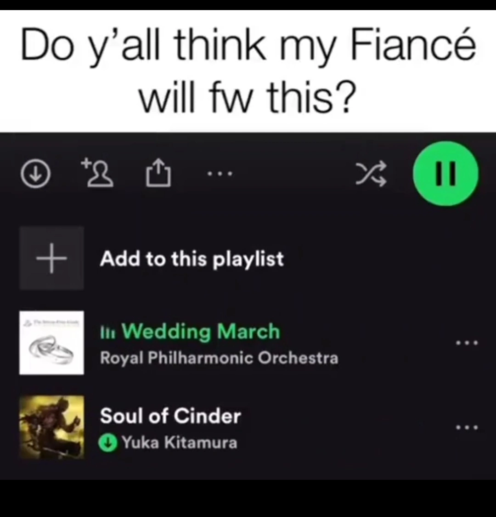This screenshot has height=517, width=496.
Task: Click the green downloaded indicator icon
Action: pyautogui.click(x=107, y=443)
